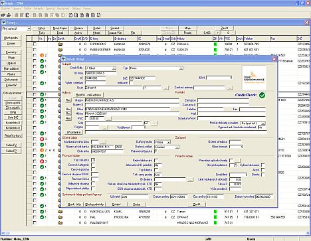Tick the row checkbox in the RAKONCAJ row
Image resolution: width=311 pixels, height=241 pixels.
point(35,211)
